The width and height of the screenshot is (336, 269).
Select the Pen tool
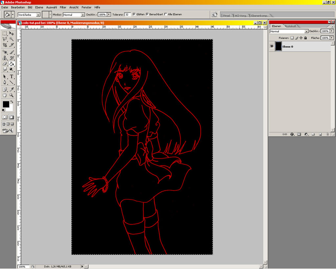[x=5, y=82]
